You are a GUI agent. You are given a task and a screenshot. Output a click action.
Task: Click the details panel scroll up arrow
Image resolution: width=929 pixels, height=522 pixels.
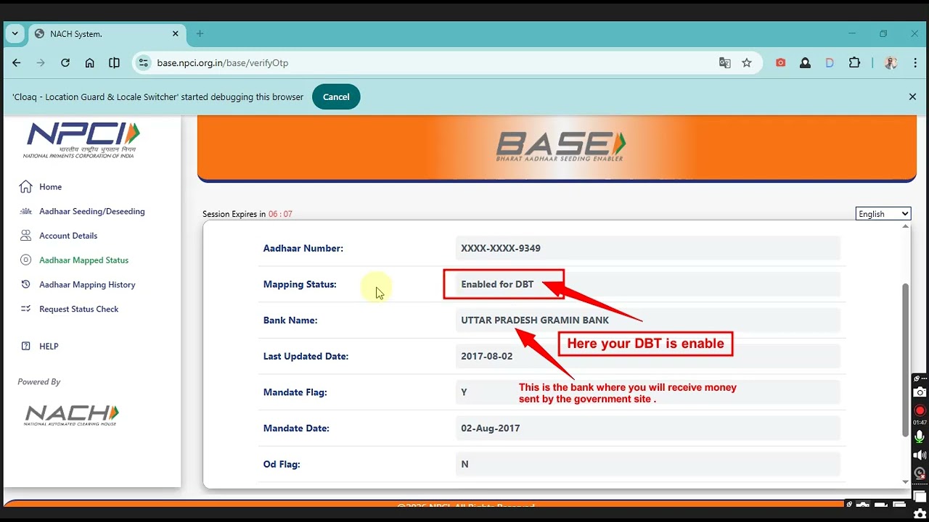[x=905, y=226]
